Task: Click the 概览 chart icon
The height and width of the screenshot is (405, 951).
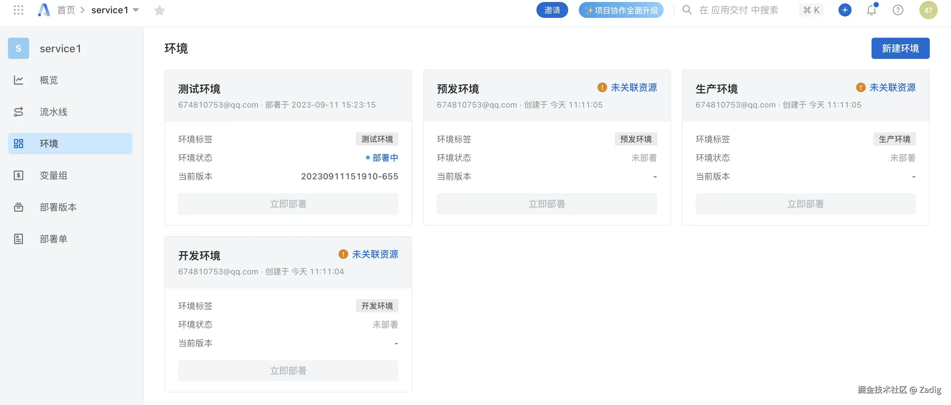Action: coord(19,80)
